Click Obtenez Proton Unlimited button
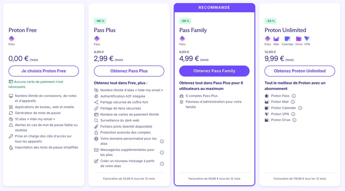The height and width of the screenshot is (191, 345). point(300,71)
